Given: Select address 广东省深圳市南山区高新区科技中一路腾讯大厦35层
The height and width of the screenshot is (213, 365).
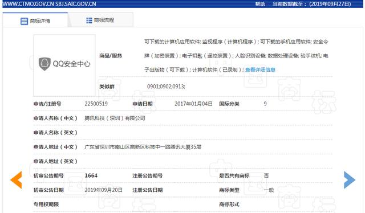Looking at the screenshot, I should click(143, 147).
